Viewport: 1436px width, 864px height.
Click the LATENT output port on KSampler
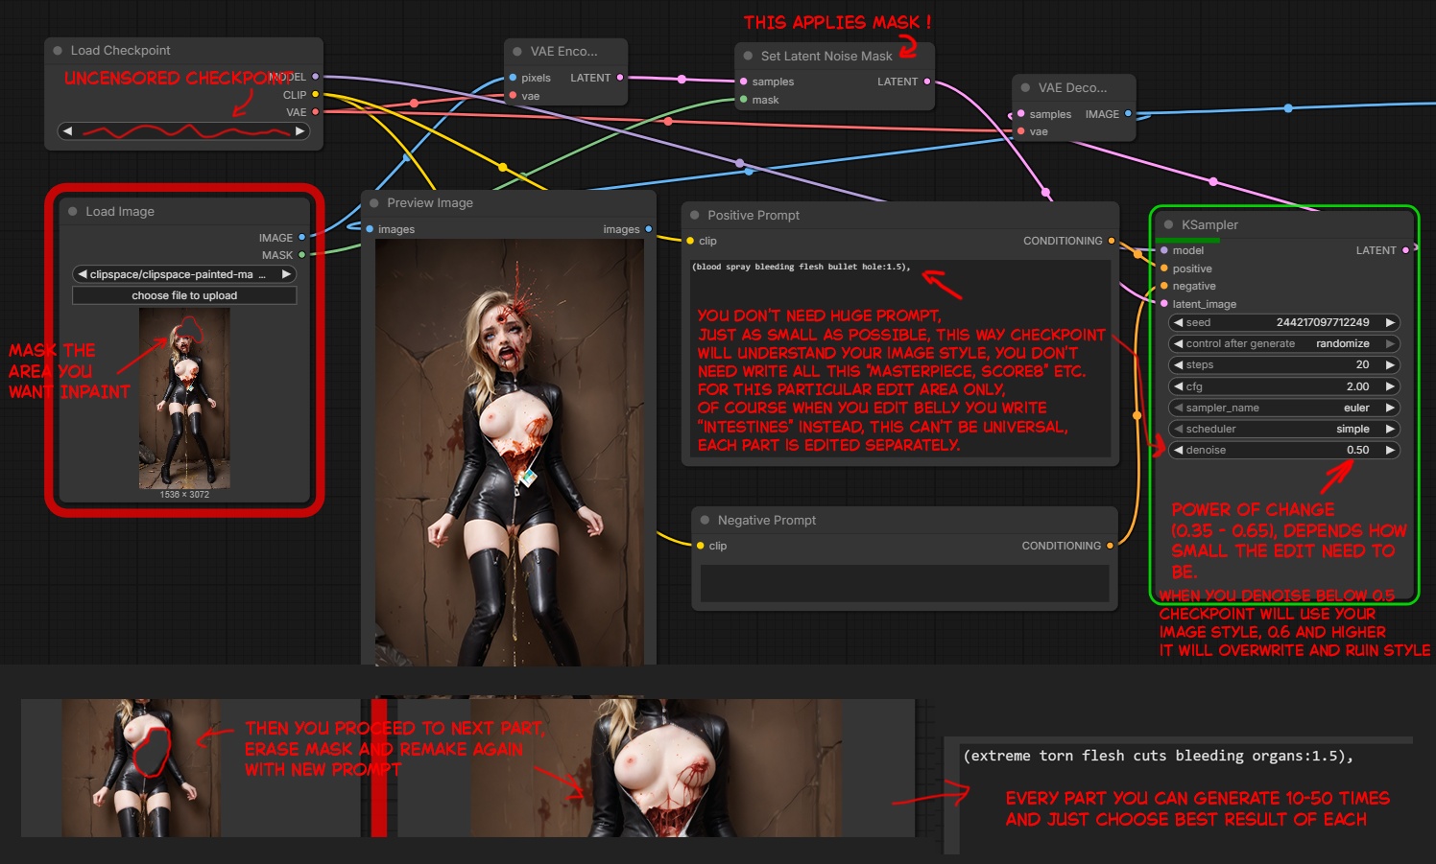[1405, 250]
